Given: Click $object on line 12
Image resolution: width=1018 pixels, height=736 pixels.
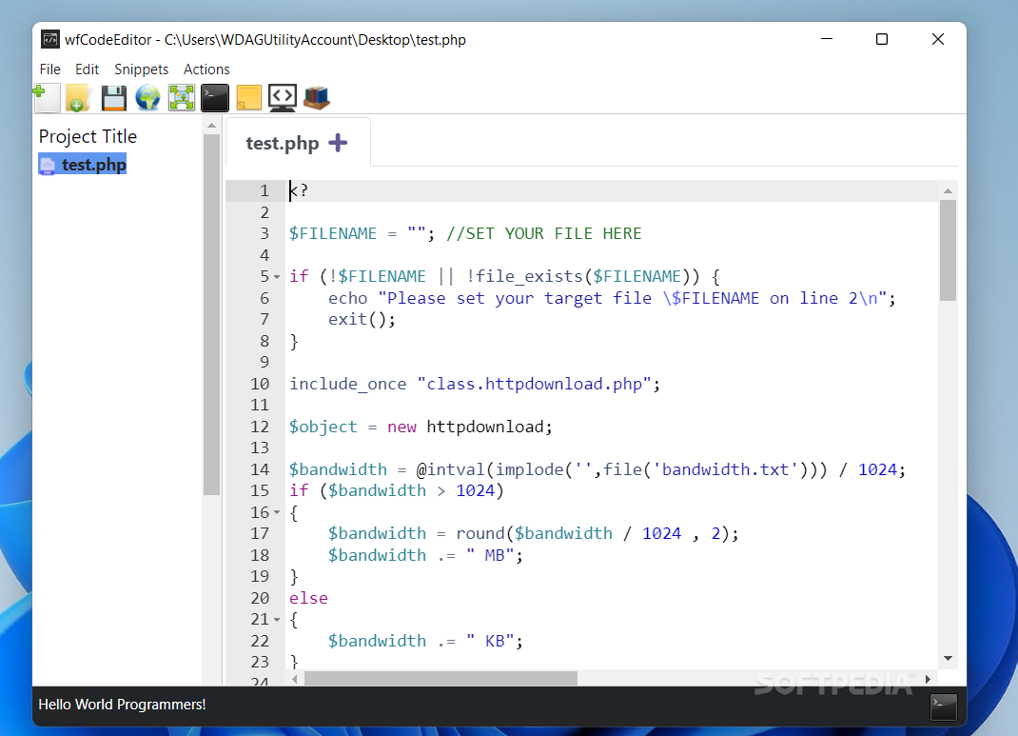Looking at the screenshot, I should click(x=323, y=427).
